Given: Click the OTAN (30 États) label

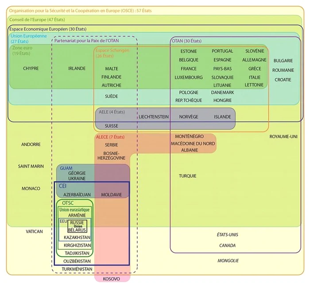Looking at the screenshot, I should click(186, 41).
